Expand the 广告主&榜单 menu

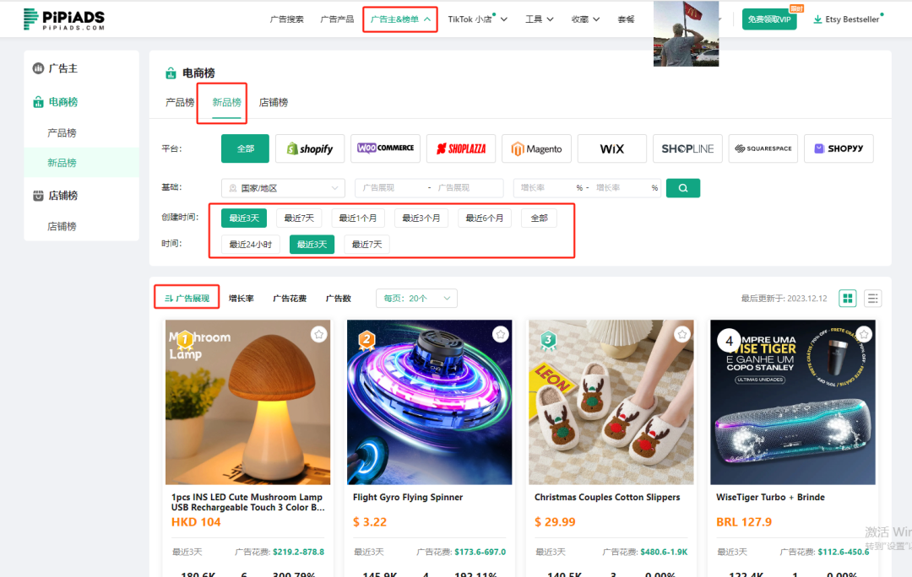[x=400, y=19]
